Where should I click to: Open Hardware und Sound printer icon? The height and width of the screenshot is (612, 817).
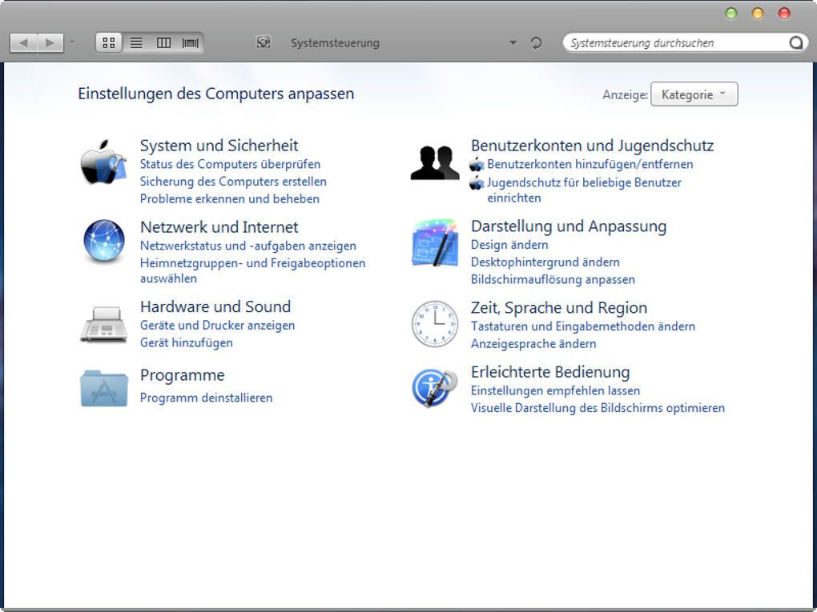tap(103, 324)
